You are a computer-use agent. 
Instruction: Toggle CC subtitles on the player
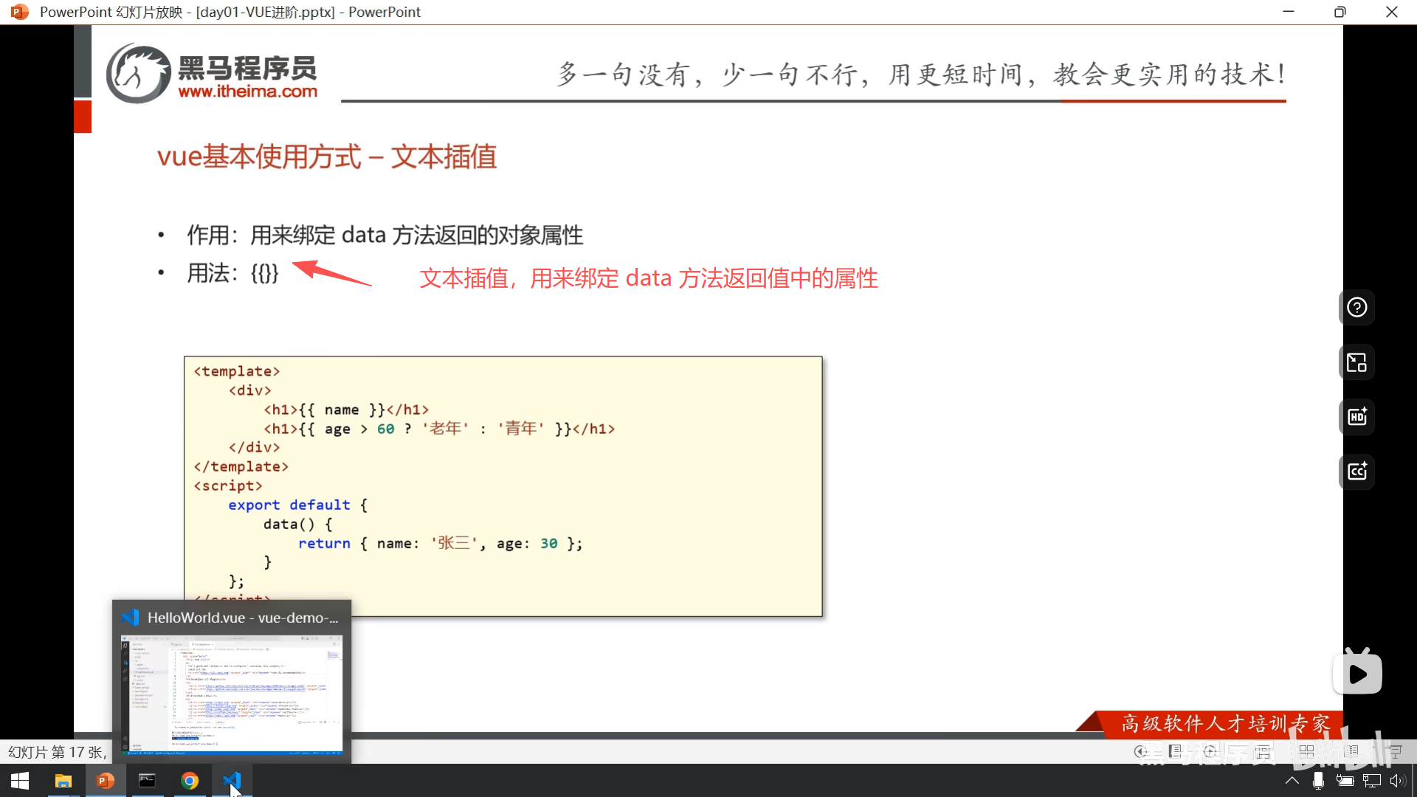[1356, 472]
